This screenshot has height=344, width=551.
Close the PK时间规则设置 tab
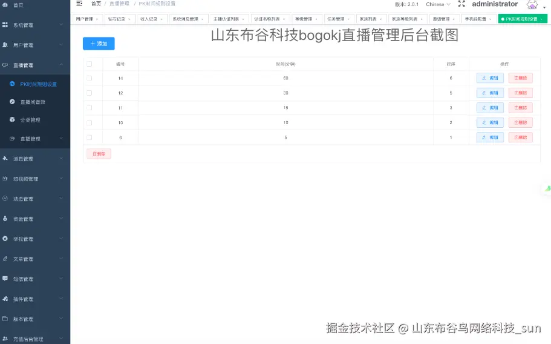(x=541, y=19)
